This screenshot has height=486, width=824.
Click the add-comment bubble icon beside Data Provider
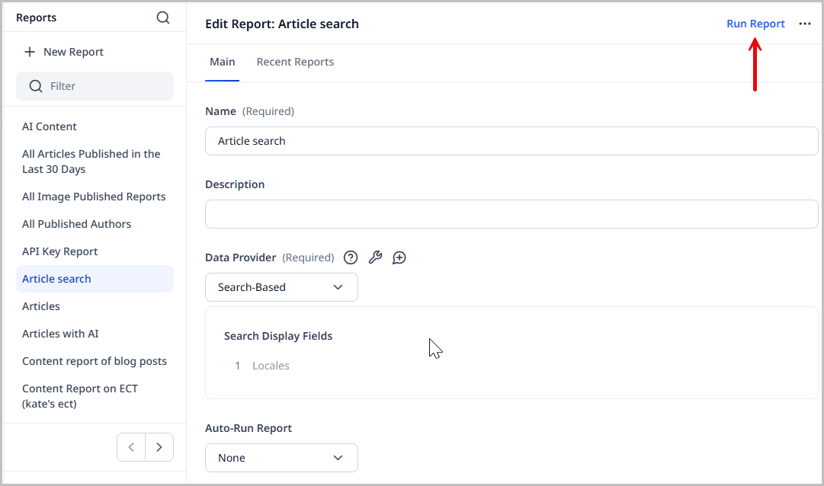tap(399, 257)
